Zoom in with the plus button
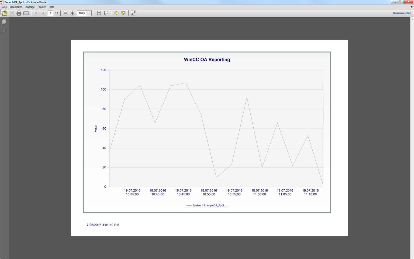Screen dimensions: 414x259 point(73,13)
